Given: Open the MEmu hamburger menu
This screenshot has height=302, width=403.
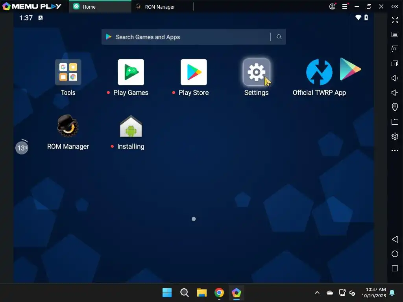Looking at the screenshot, I should (x=345, y=6).
